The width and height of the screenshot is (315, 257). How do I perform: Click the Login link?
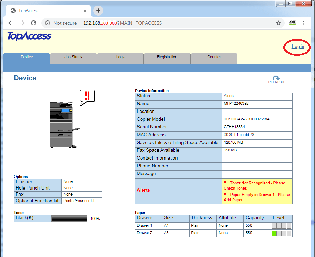coord(297,46)
